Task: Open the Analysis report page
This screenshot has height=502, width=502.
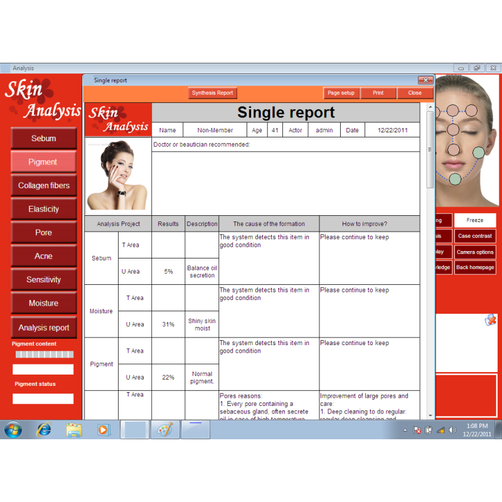Action: pos(44,328)
